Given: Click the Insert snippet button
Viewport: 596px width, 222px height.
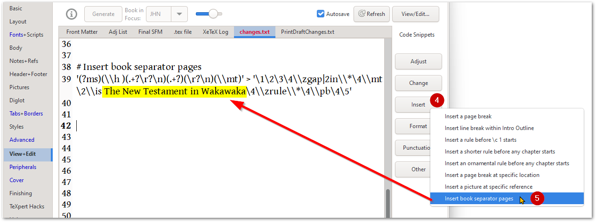Looking at the screenshot, I should [x=419, y=105].
